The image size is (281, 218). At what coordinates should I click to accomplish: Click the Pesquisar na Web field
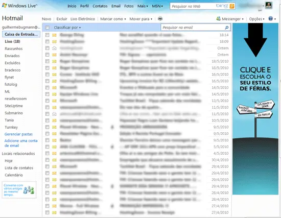193,6
